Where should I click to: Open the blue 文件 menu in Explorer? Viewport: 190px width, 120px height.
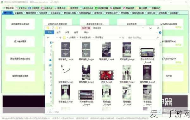coord(49,32)
